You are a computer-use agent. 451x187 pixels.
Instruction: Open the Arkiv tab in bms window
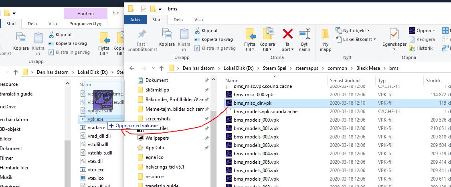(x=136, y=20)
